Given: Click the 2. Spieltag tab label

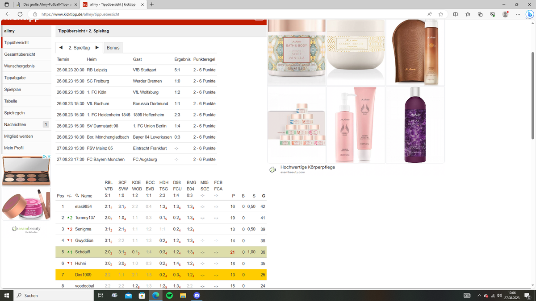Looking at the screenshot, I should pos(79,48).
